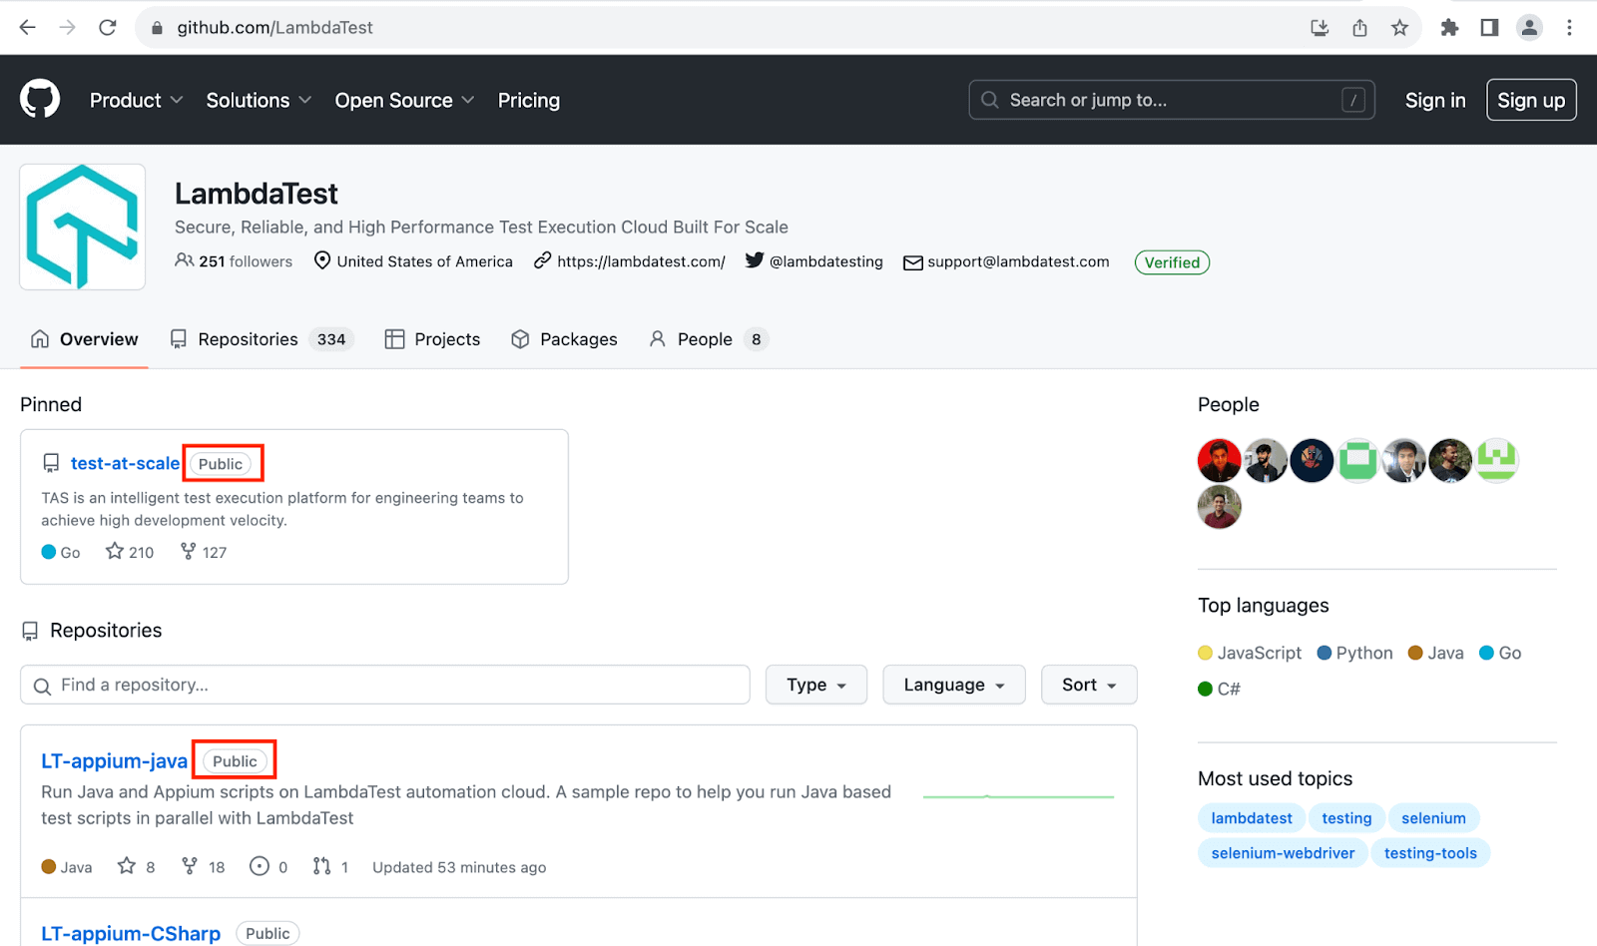This screenshot has height=946, width=1597.
Task: Click the JavaScript language in Top languages
Action: point(1258,653)
